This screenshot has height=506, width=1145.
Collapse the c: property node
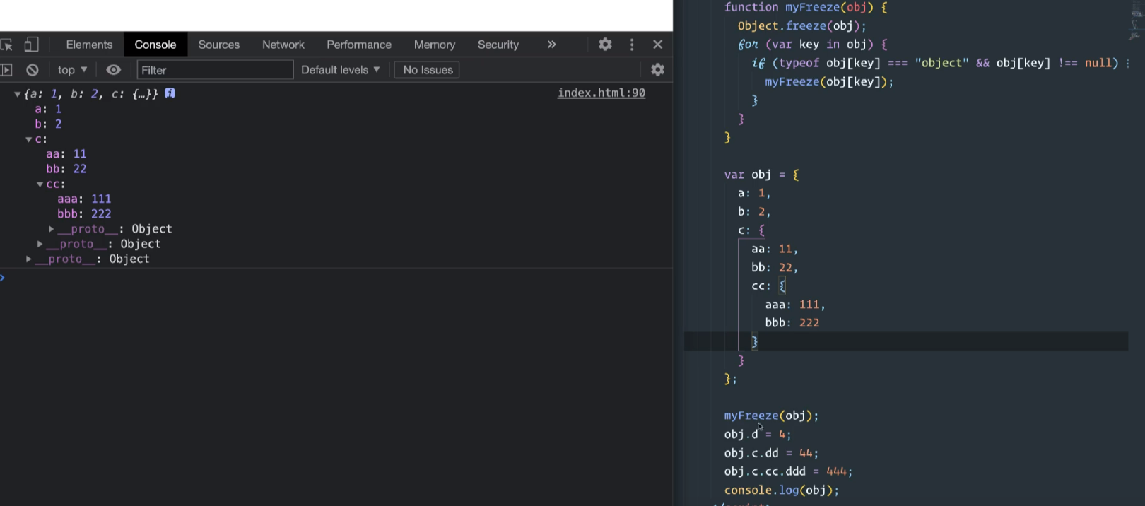click(x=29, y=139)
